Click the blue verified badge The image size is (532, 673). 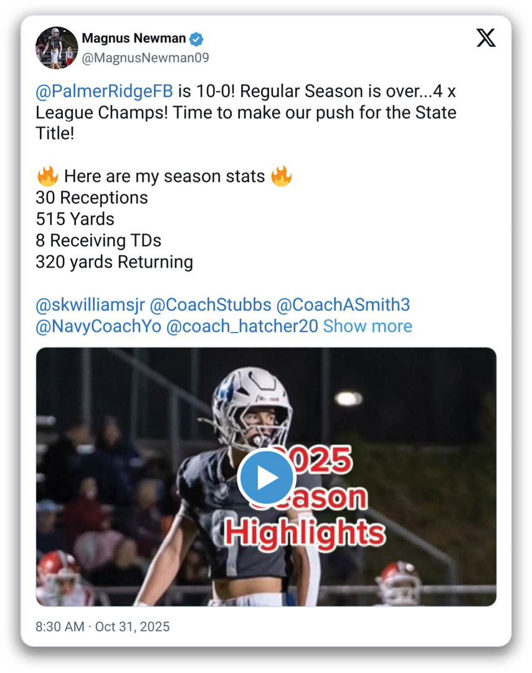tap(196, 39)
